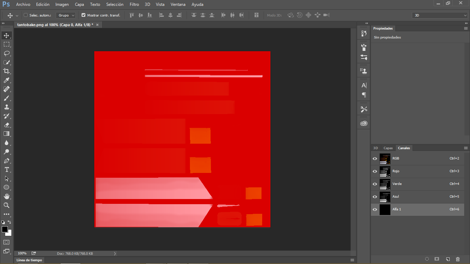Open the Character panel icon
Image resolution: width=470 pixels, height=264 pixels.
click(x=364, y=85)
